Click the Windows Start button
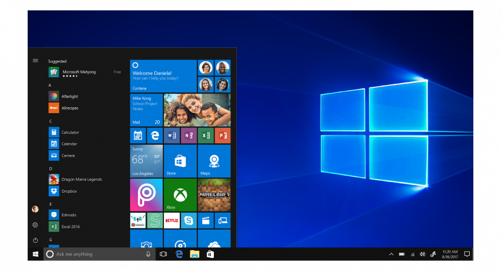Image resolution: width=501 pixels, height=271 pixels. tap(35, 254)
